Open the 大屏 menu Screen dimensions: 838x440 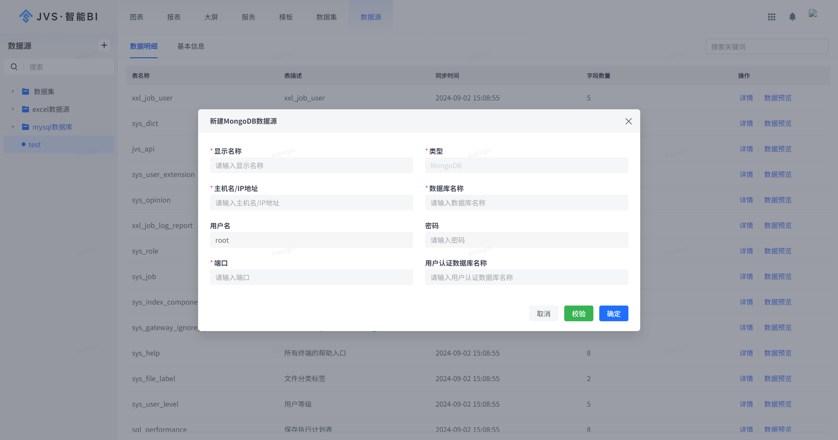(211, 17)
